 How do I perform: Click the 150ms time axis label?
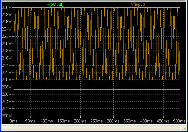point(64,121)
